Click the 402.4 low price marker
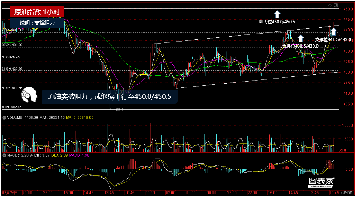 (118, 110)
